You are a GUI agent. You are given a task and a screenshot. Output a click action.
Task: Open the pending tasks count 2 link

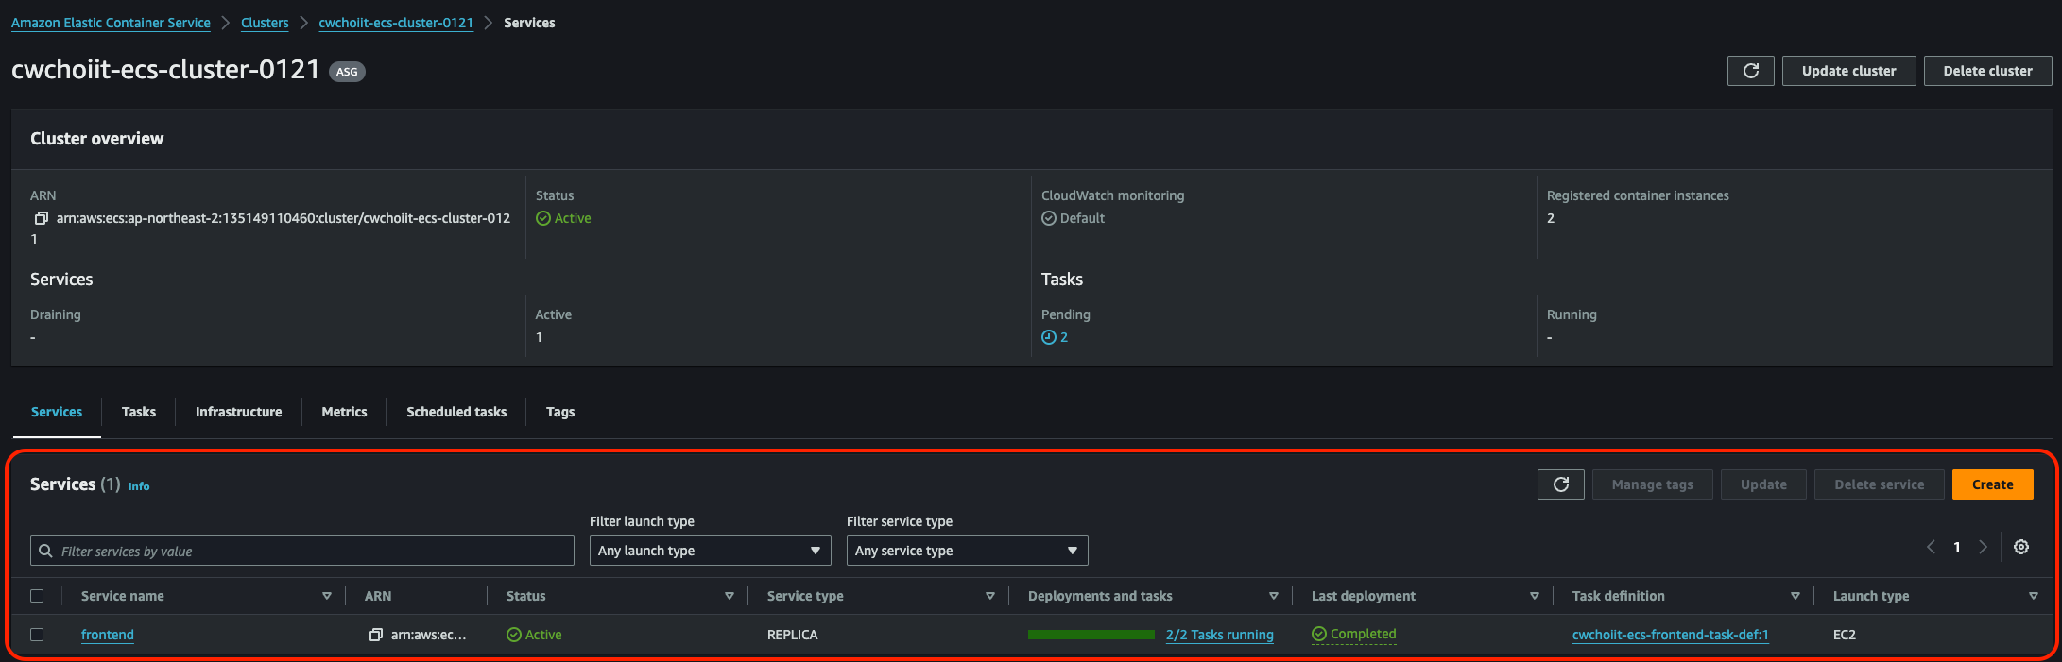coord(1064,337)
